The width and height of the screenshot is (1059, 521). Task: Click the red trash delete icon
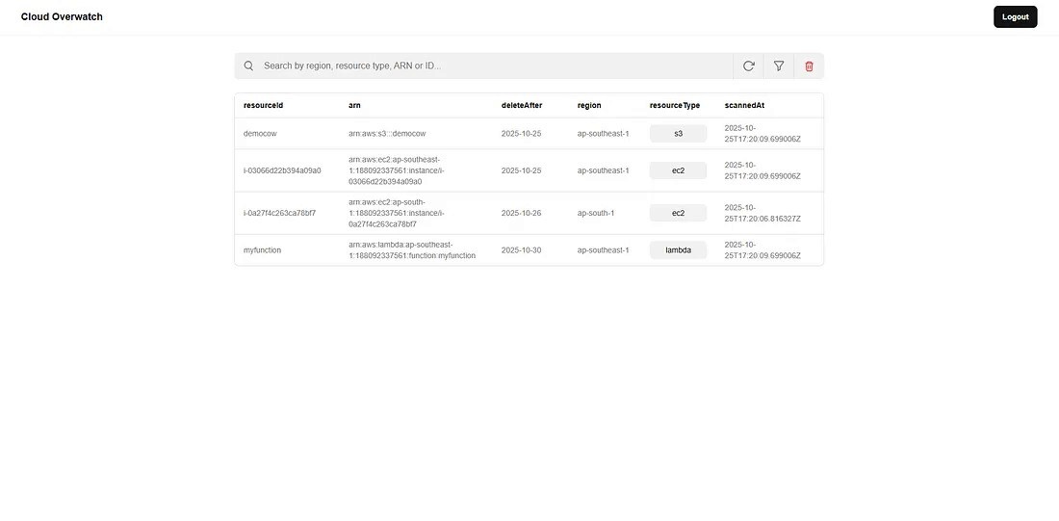[x=809, y=66]
